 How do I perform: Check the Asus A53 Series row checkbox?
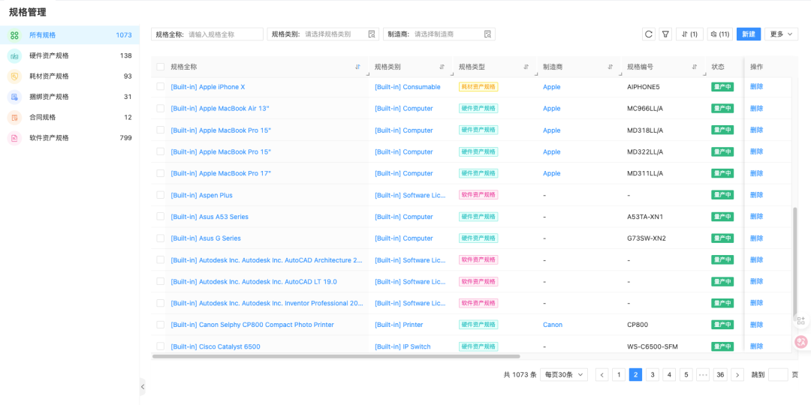click(x=161, y=217)
